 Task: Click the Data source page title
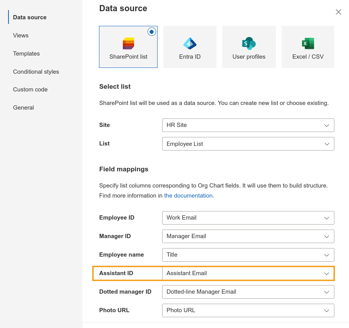coord(123,8)
